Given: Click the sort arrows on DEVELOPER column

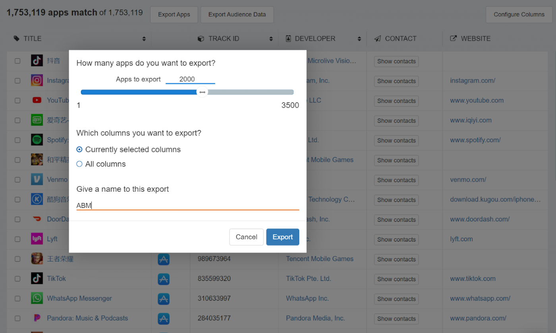Looking at the screenshot, I should coord(359,39).
